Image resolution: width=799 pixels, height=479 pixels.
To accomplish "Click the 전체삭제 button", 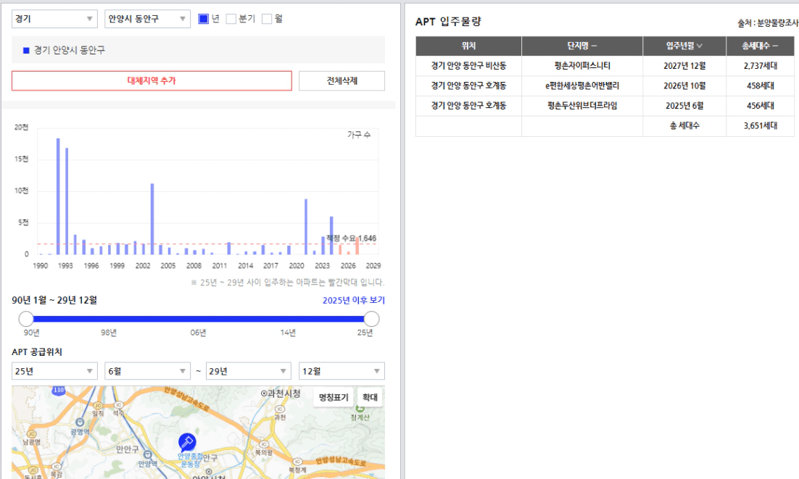I will (x=342, y=81).
